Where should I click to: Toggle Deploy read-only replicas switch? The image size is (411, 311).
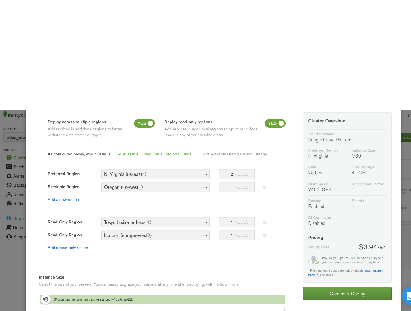click(x=275, y=123)
